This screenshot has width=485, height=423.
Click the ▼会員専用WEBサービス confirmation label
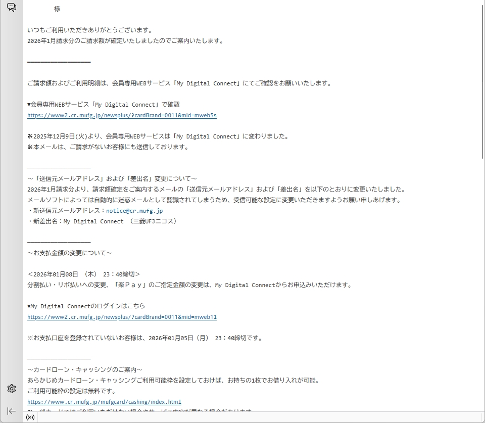tap(103, 105)
